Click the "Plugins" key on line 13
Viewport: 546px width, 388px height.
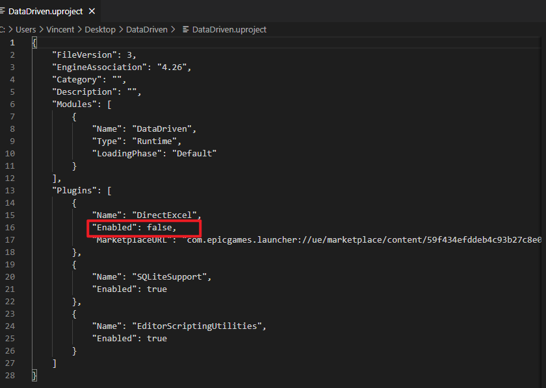click(75, 190)
